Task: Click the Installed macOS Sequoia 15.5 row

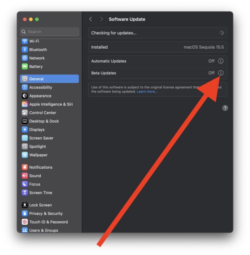Action: point(157,47)
